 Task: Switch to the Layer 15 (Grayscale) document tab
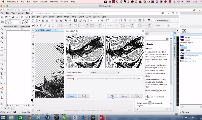(x=43, y=30)
